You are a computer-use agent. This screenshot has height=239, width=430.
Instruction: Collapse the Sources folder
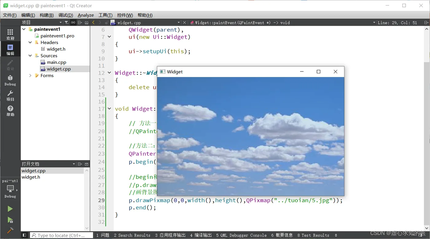click(x=30, y=56)
